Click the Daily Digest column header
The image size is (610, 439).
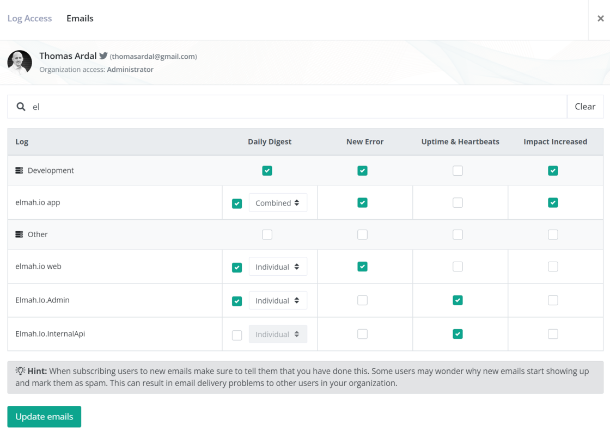[x=270, y=142]
